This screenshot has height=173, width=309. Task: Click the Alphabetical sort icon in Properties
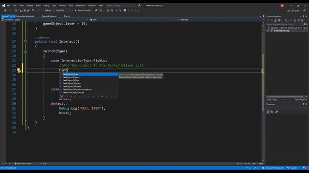pyautogui.click(x=272, y=112)
